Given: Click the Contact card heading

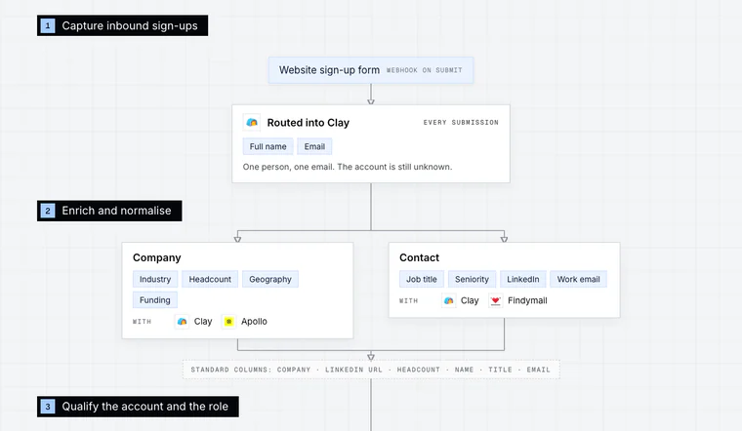Looking at the screenshot, I should [419, 257].
